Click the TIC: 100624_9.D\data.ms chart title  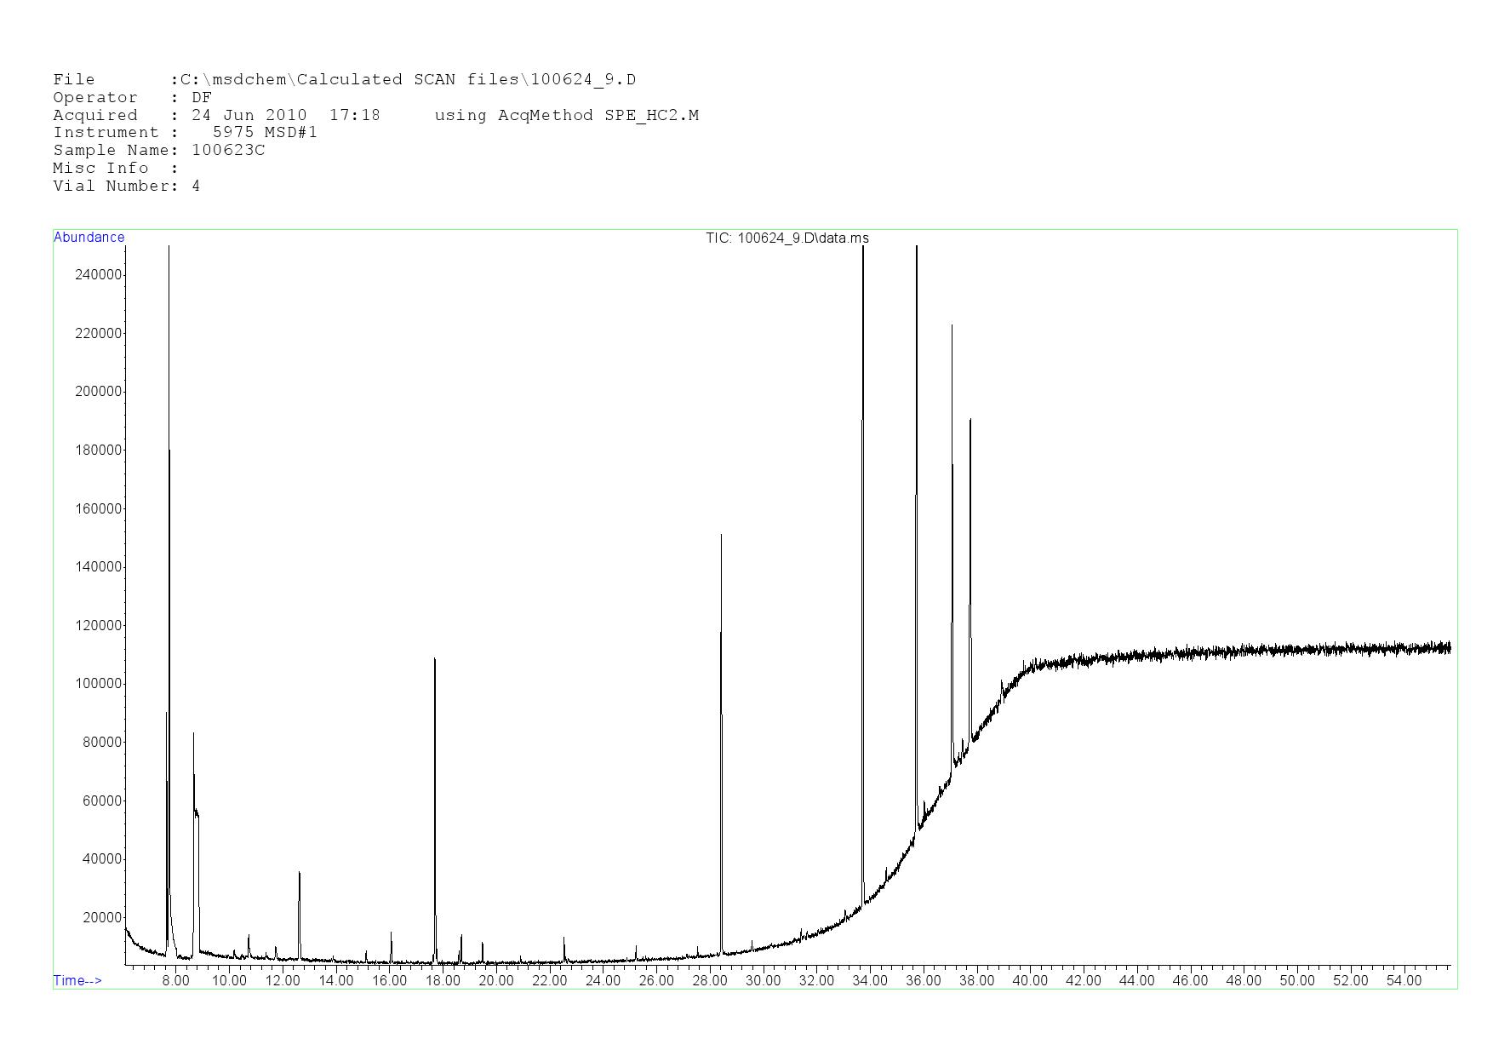click(x=787, y=238)
